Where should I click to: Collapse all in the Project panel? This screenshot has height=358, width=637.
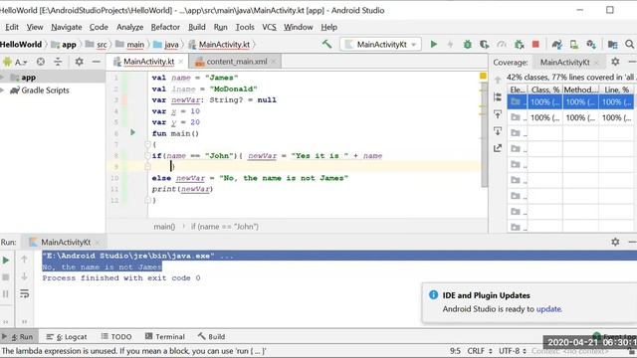58,62
